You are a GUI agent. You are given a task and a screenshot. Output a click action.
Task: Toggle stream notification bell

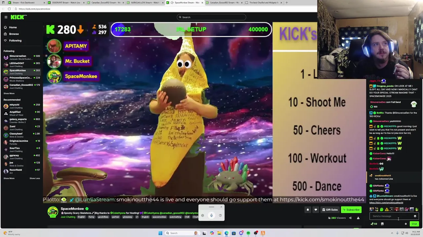click(308, 210)
